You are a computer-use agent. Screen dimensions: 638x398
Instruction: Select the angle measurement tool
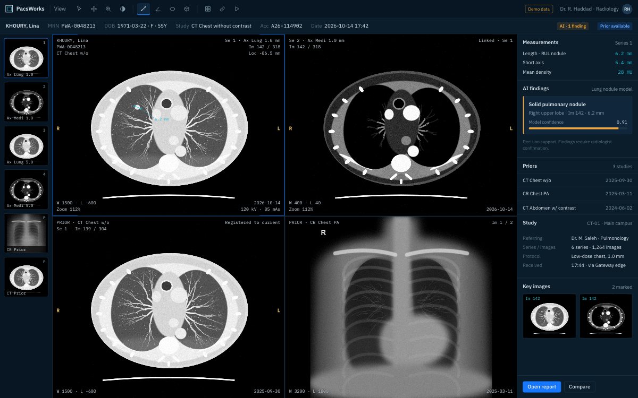point(158,9)
